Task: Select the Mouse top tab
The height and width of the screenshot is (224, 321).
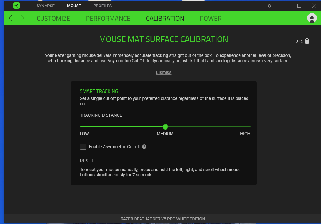Action: (74, 6)
